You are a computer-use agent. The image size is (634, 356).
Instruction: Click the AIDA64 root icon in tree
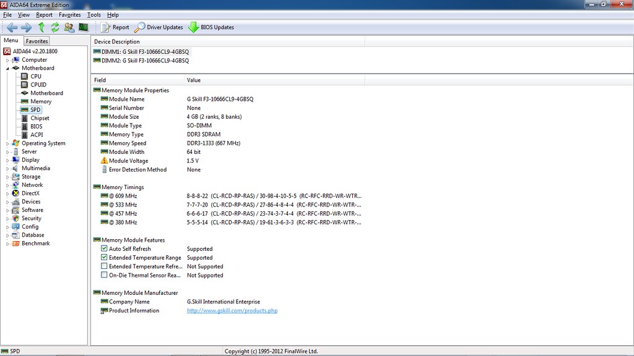tap(7, 51)
